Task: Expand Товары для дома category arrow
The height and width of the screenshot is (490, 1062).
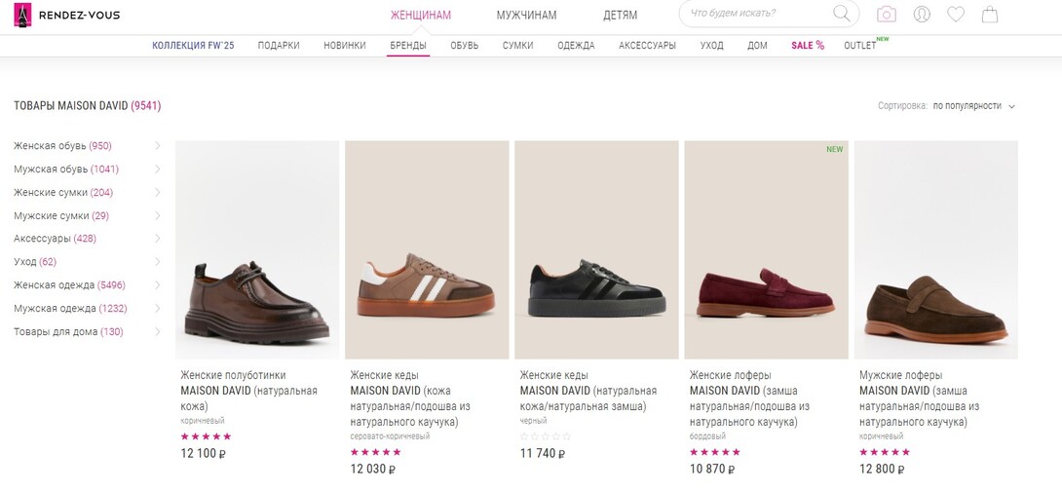Action: click(158, 332)
